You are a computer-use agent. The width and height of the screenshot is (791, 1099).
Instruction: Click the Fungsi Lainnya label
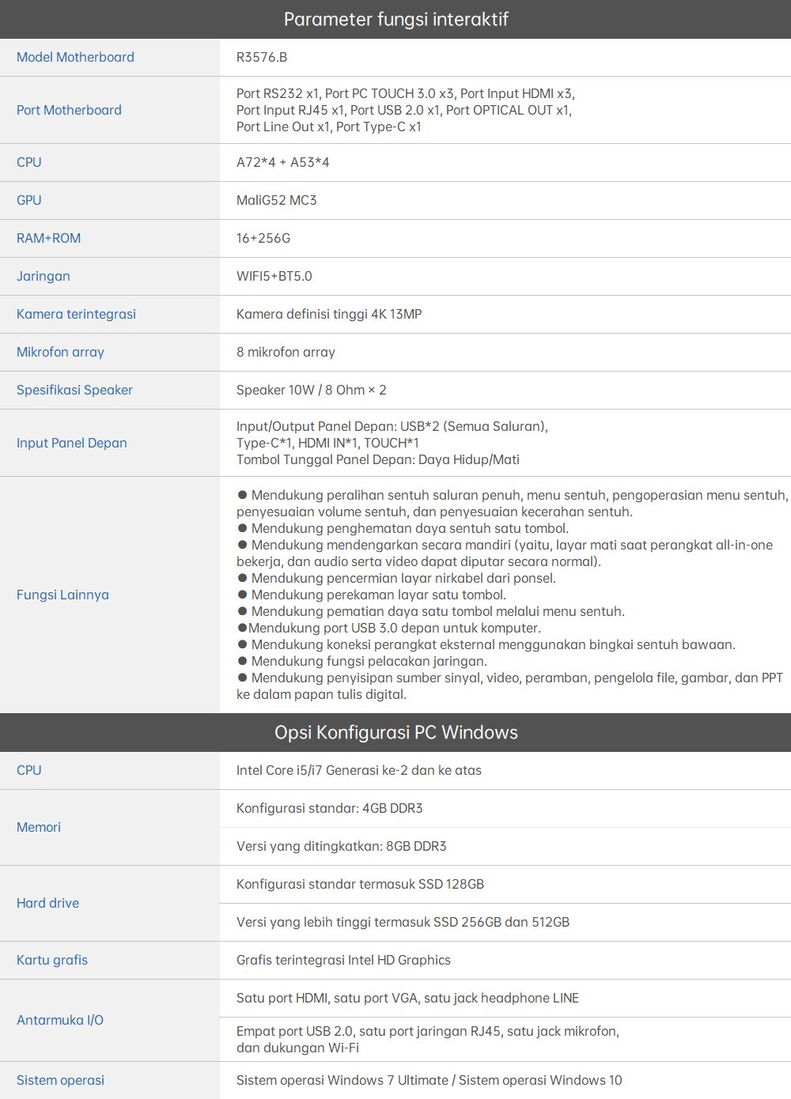62,595
